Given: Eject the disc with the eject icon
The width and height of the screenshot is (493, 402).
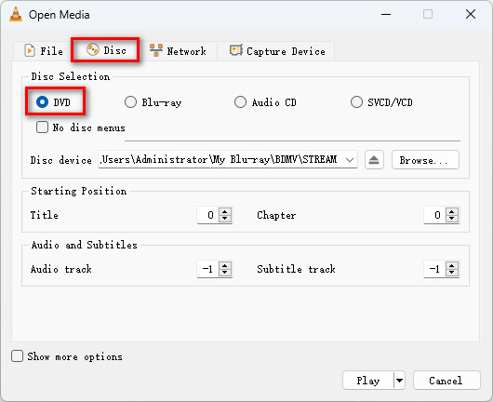Looking at the screenshot, I should coord(374,160).
